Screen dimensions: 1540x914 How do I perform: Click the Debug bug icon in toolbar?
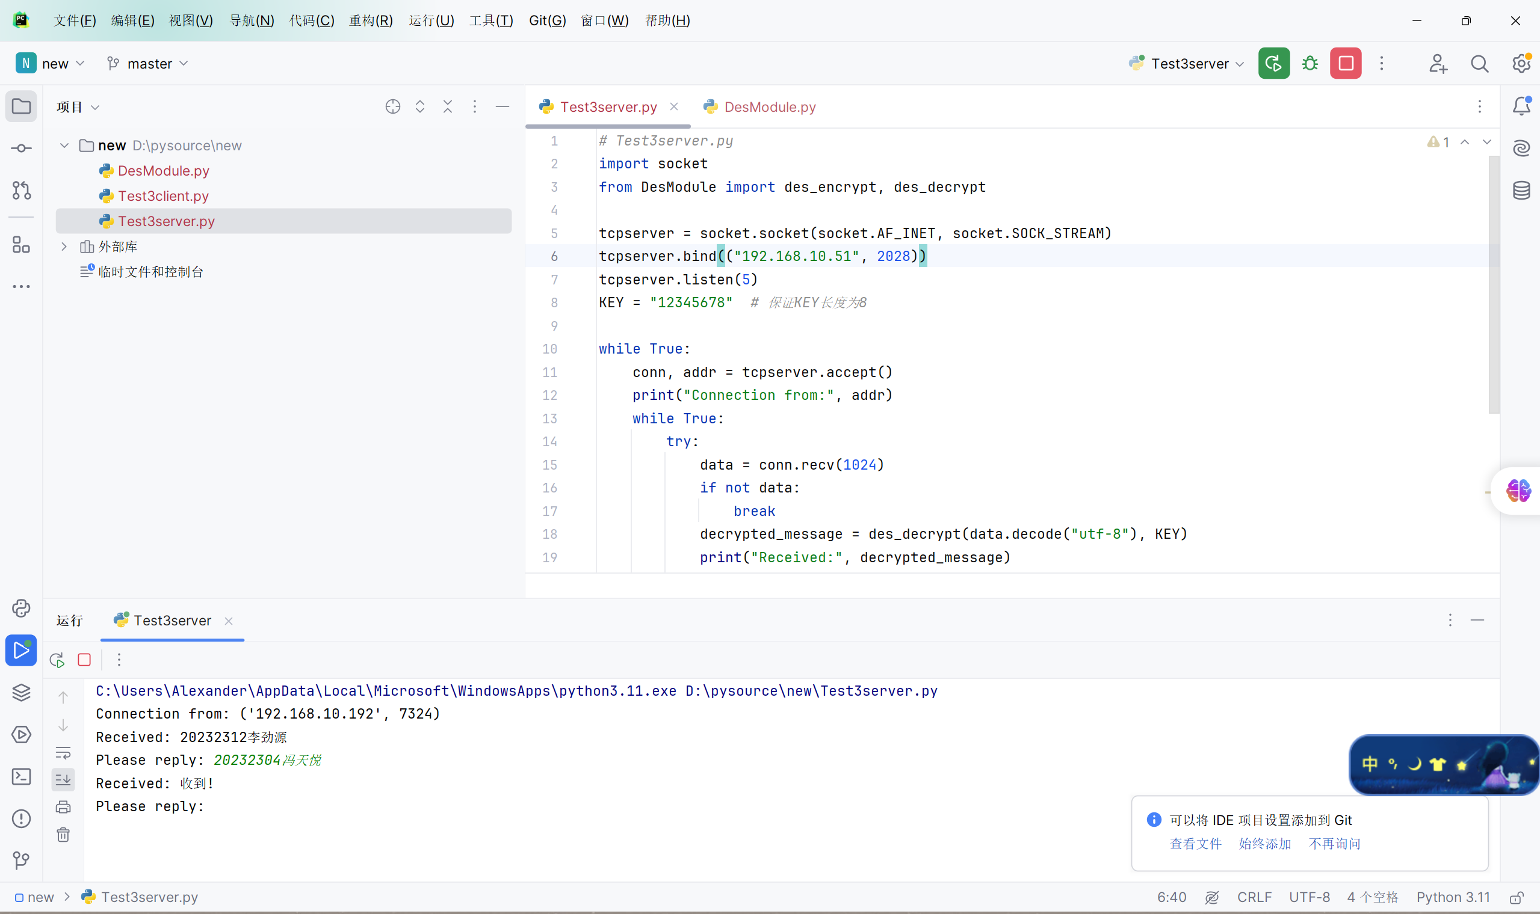coord(1310,63)
